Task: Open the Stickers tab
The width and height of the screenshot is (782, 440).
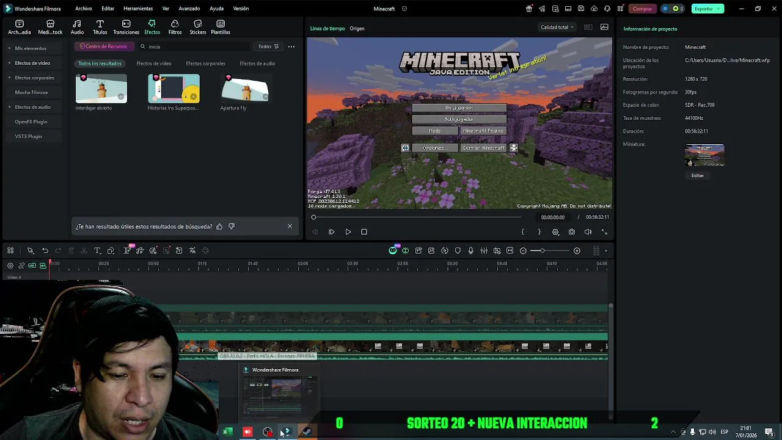Action: tap(197, 28)
